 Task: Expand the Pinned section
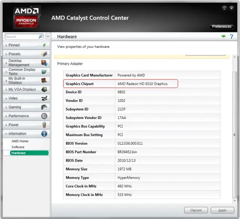click(26, 45)
